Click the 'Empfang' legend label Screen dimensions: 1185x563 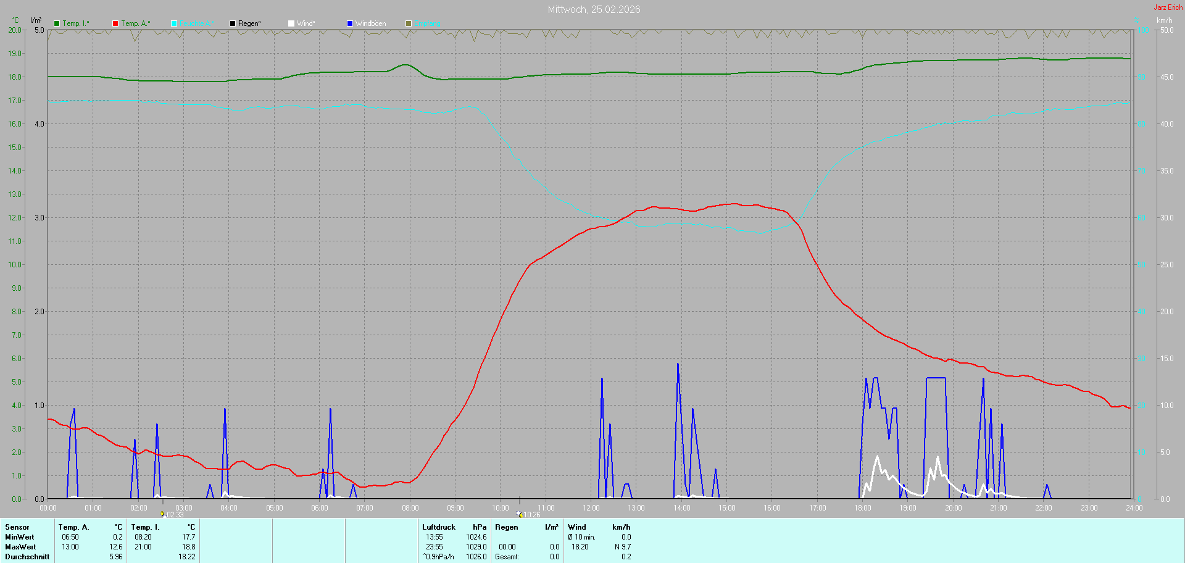click(428, 23)
